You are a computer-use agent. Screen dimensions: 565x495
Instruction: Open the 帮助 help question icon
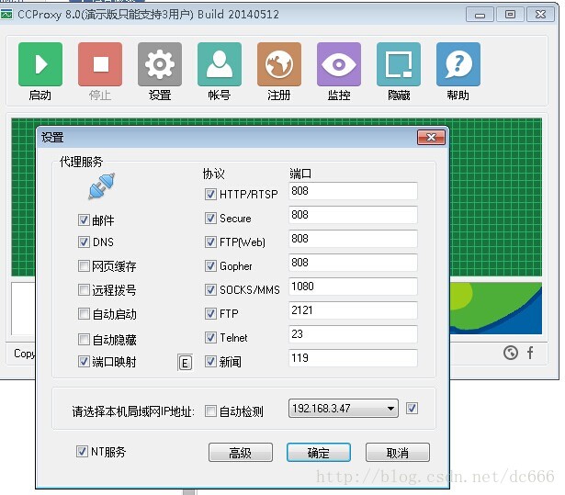(x=458, y=64)
